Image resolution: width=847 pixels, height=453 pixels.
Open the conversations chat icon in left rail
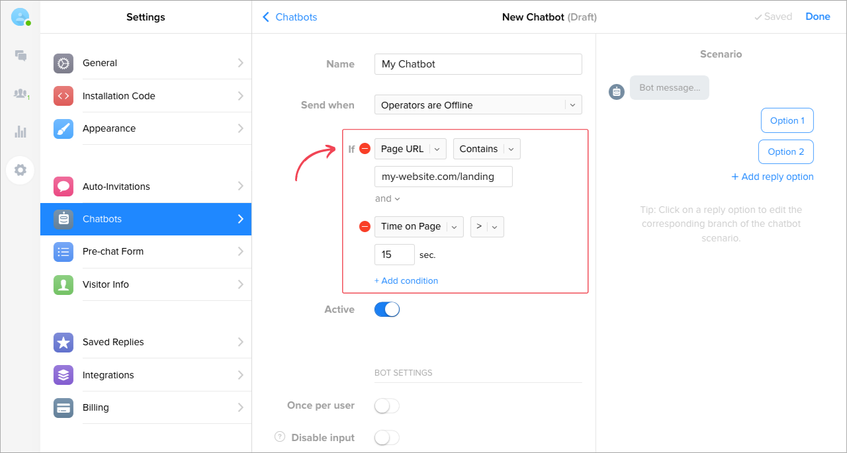point(21,56)
